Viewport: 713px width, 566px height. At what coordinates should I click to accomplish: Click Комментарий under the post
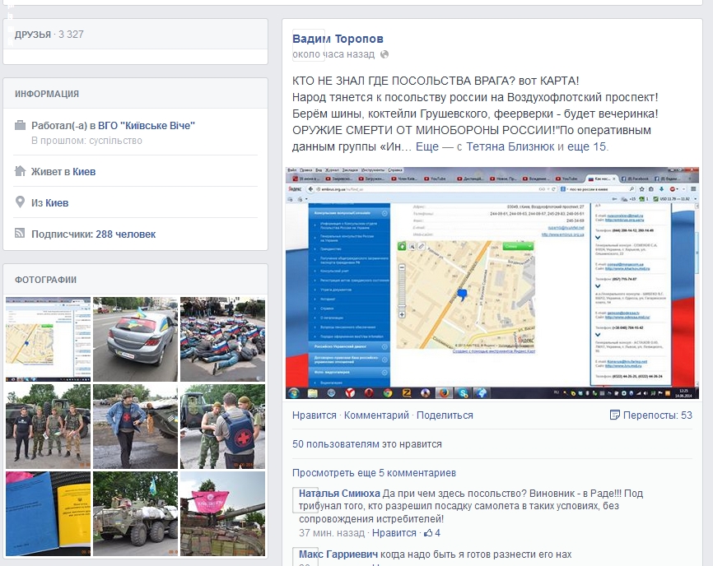[376, 415]
